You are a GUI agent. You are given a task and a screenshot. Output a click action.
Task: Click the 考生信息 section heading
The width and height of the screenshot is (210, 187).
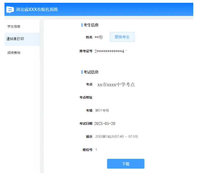click(91, 25)
